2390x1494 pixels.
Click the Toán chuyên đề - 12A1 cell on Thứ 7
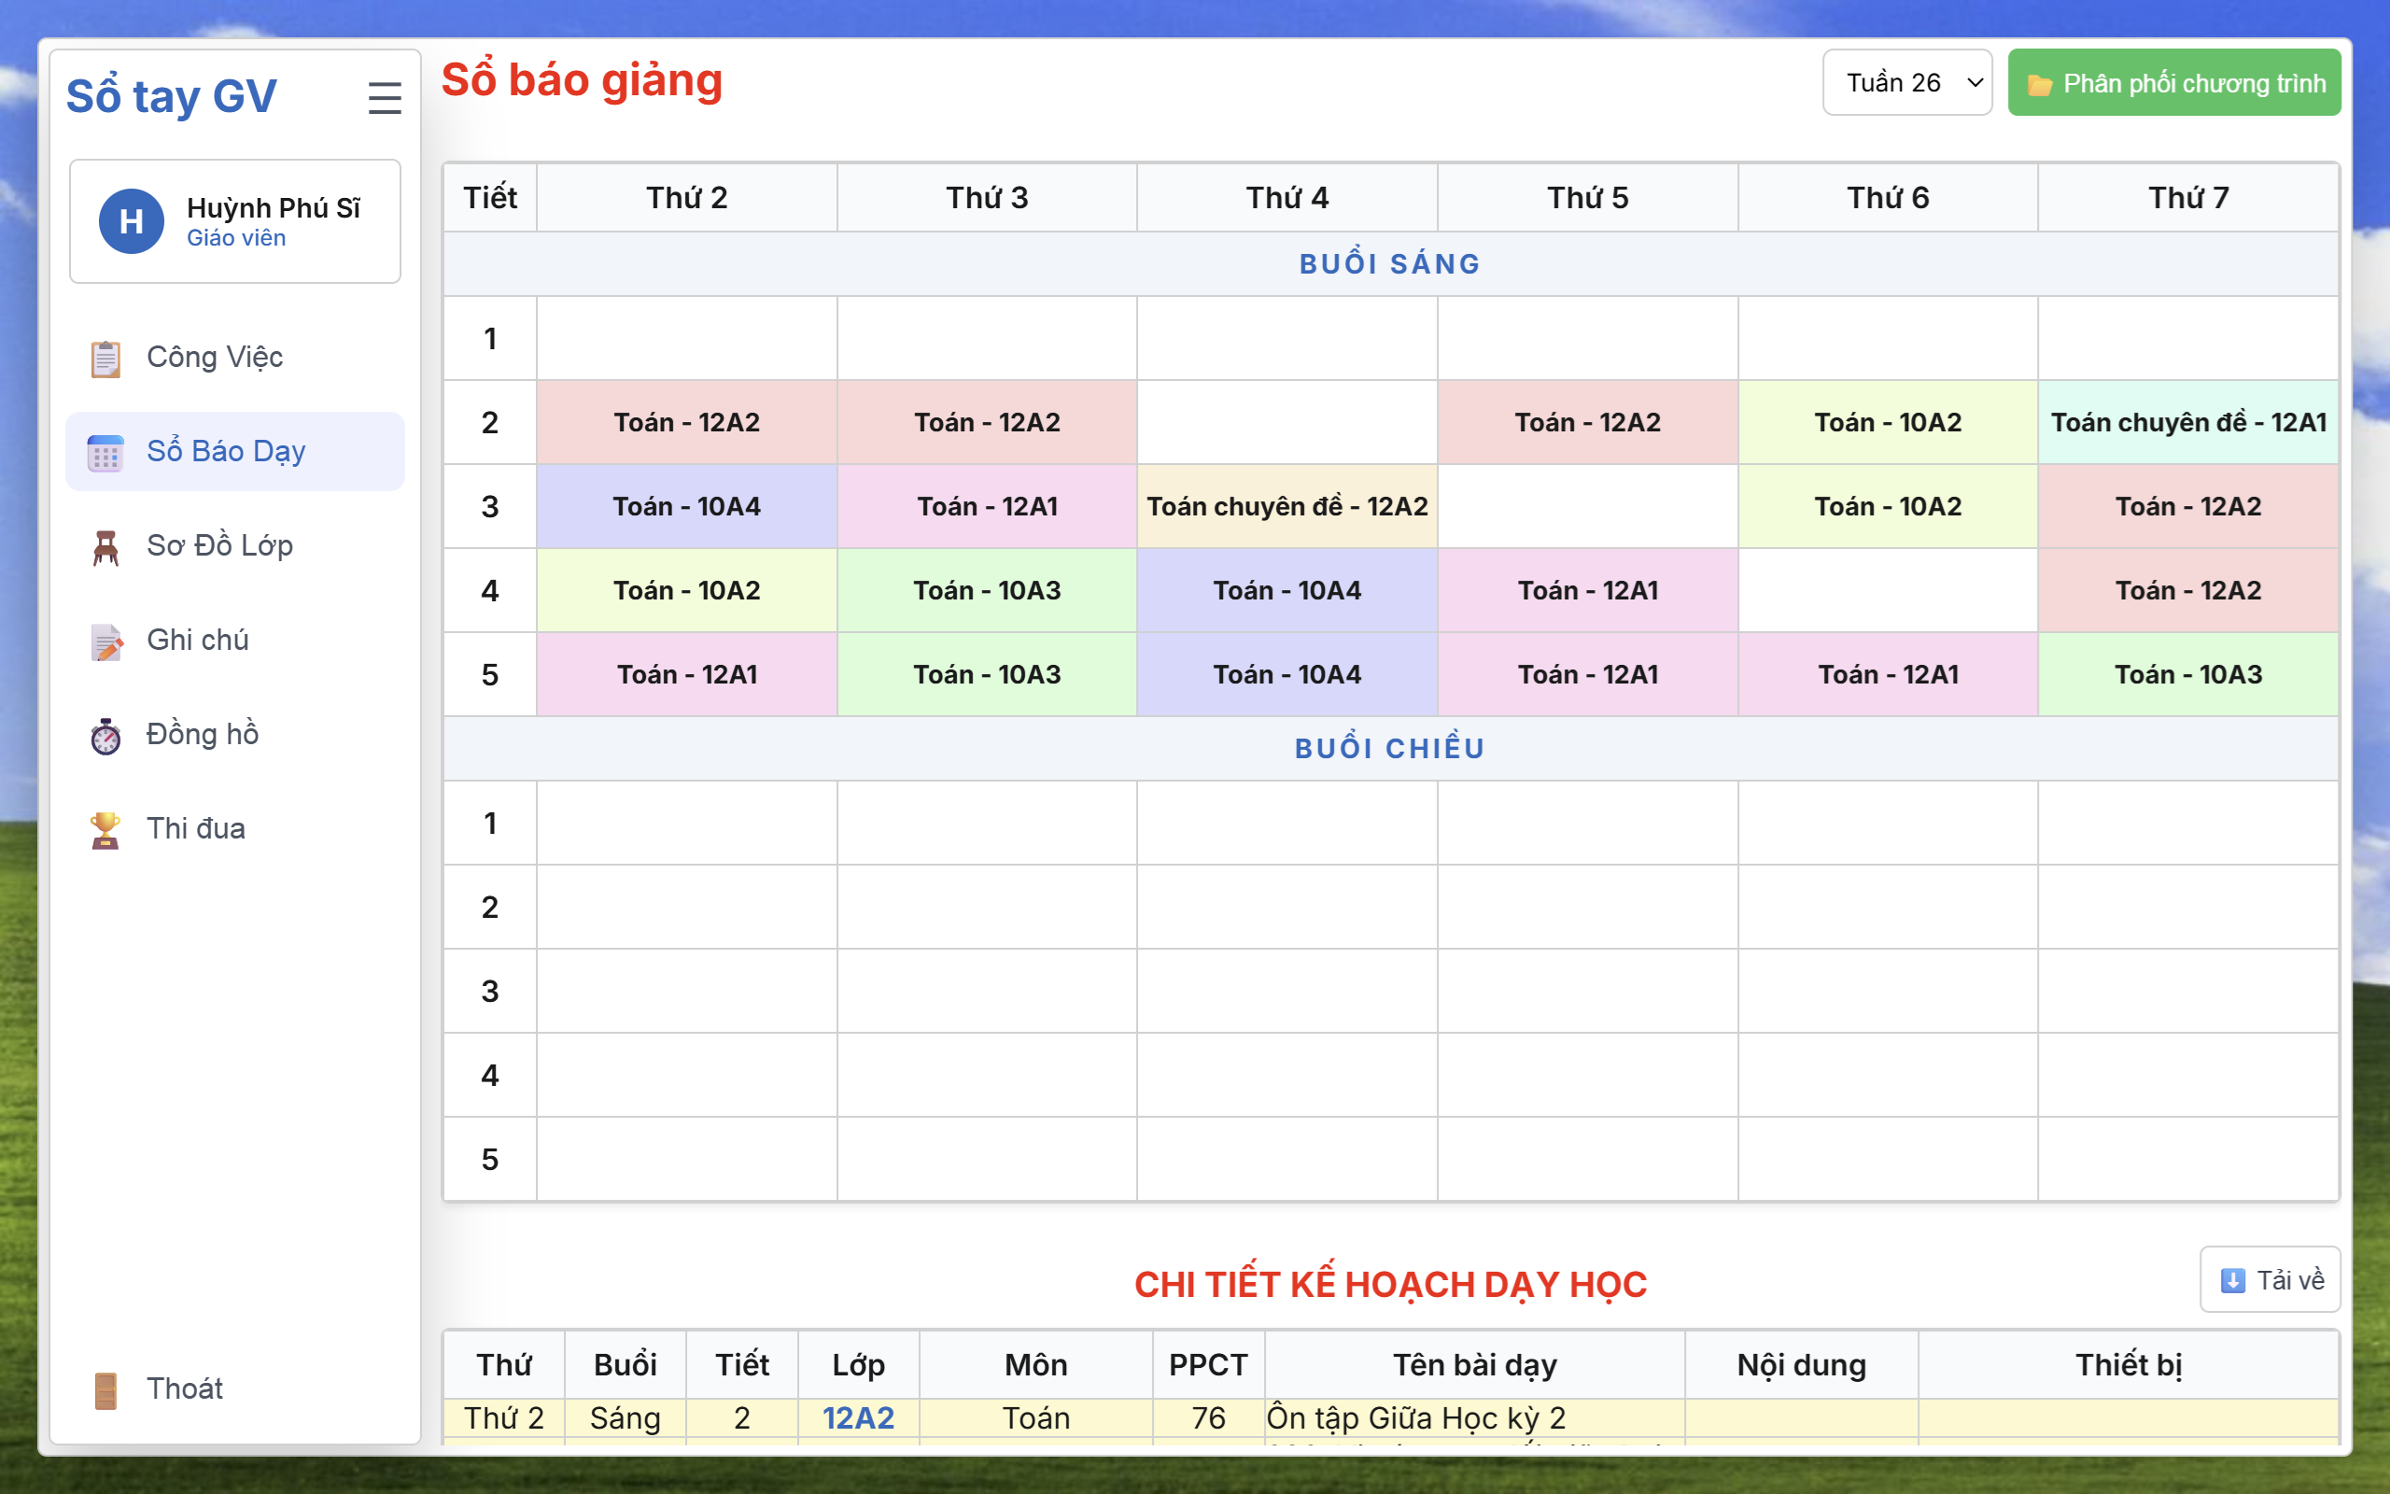point(2187,422)
